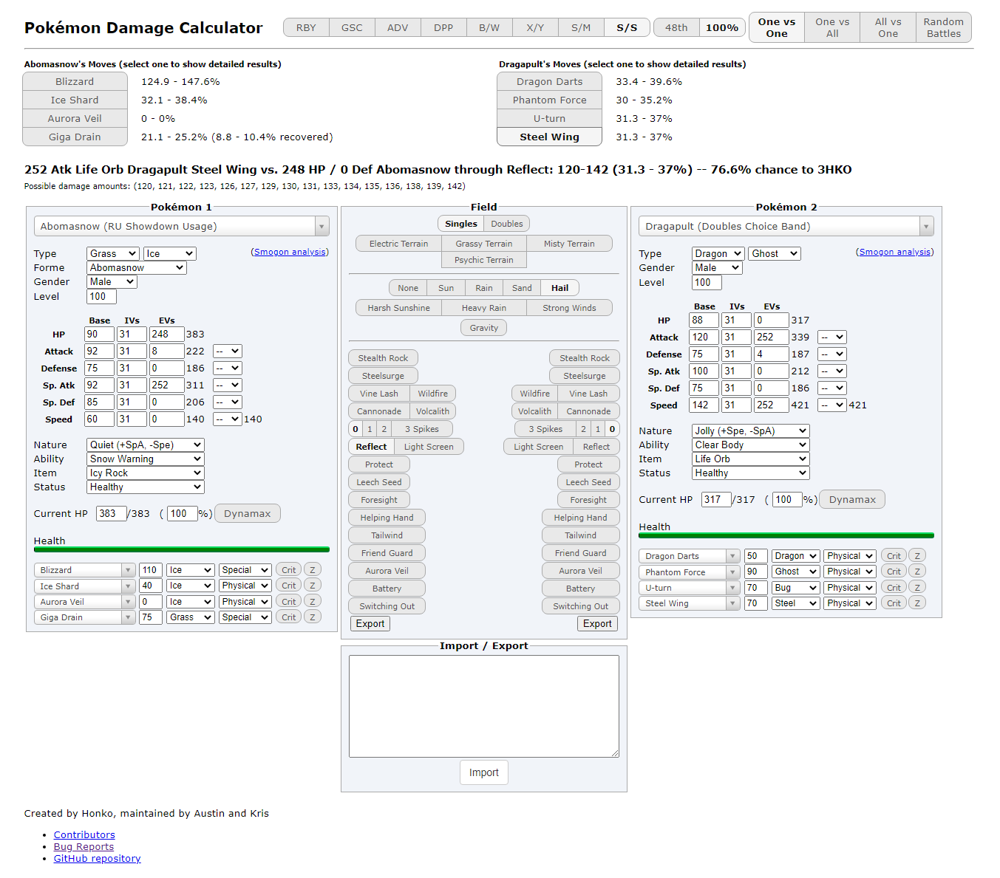Click Dragapult's green health bar
Image resolution: width=1000 pixels, height=878 pixels.
click(x=786, y=535)
